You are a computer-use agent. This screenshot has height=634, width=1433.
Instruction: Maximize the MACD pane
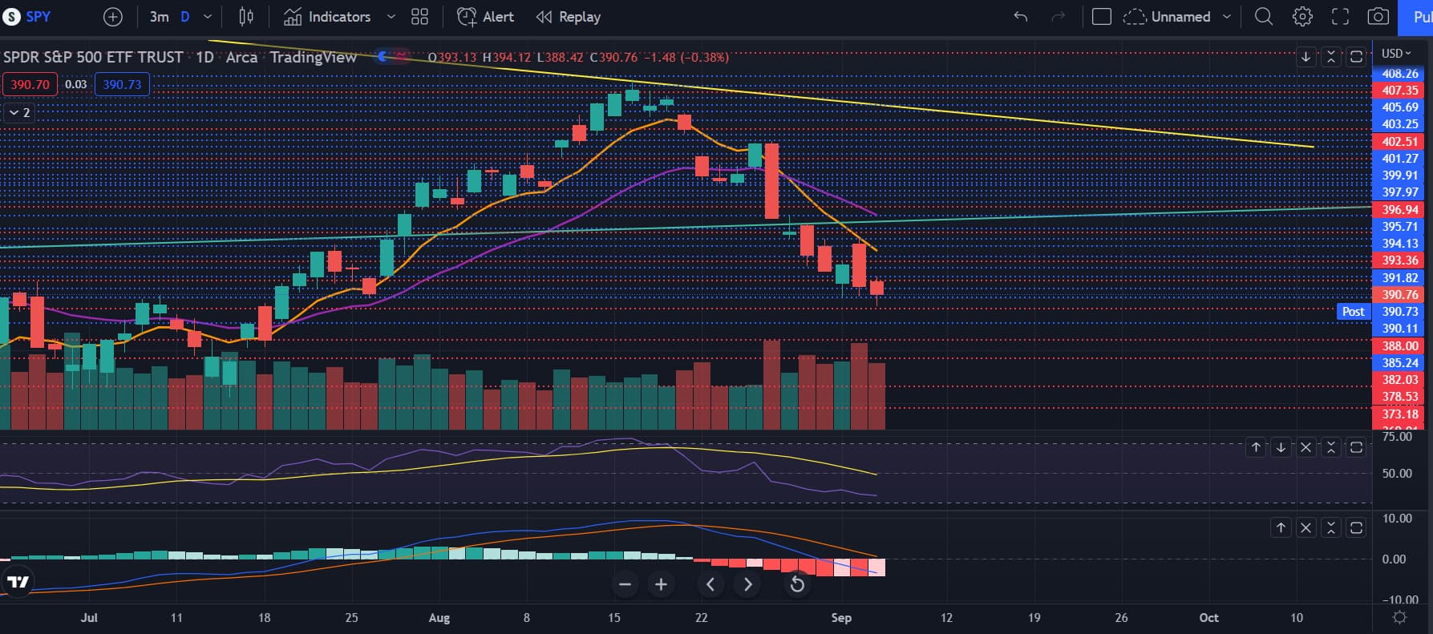[x=1356, y=527]
